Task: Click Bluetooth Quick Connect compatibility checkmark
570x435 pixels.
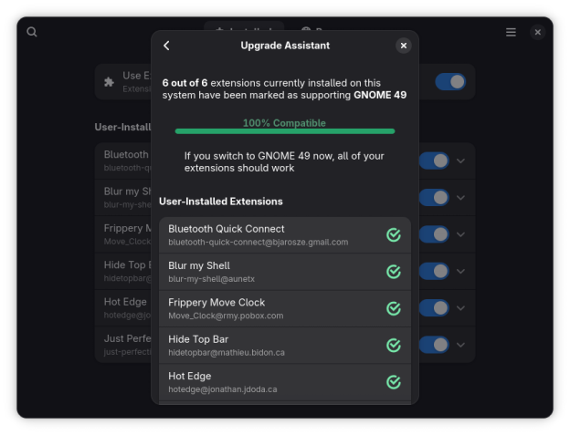Action: [x=394, y=235]
